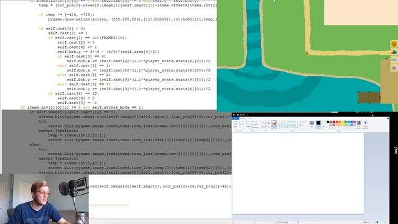Screen dimensions: 398x224
Task: Select the Color 1 box in Paint
Action: tap(318, 124)
